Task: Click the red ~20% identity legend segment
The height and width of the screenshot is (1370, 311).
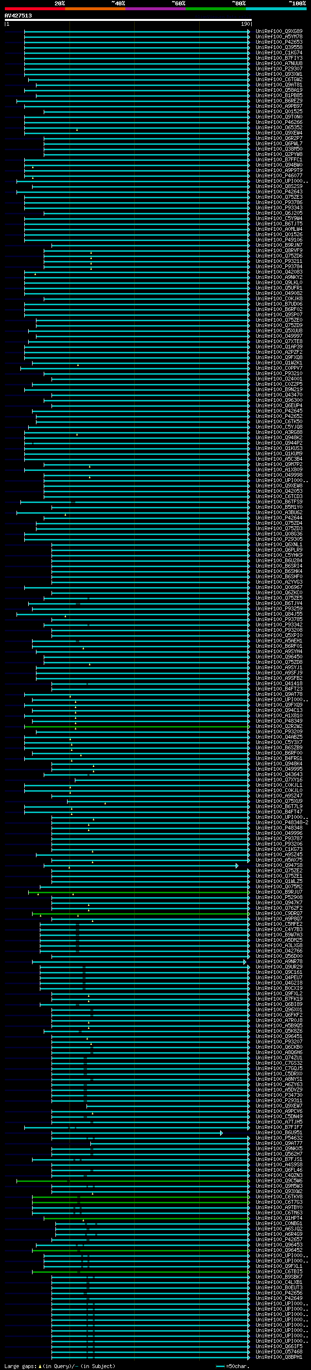Action: [x=35, y=9]
